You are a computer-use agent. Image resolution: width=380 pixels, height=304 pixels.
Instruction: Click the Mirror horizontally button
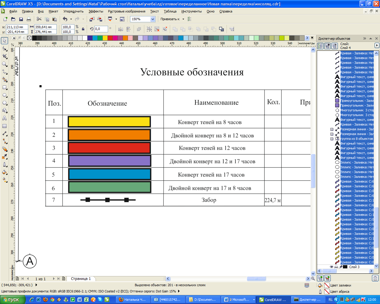(121, 29)
